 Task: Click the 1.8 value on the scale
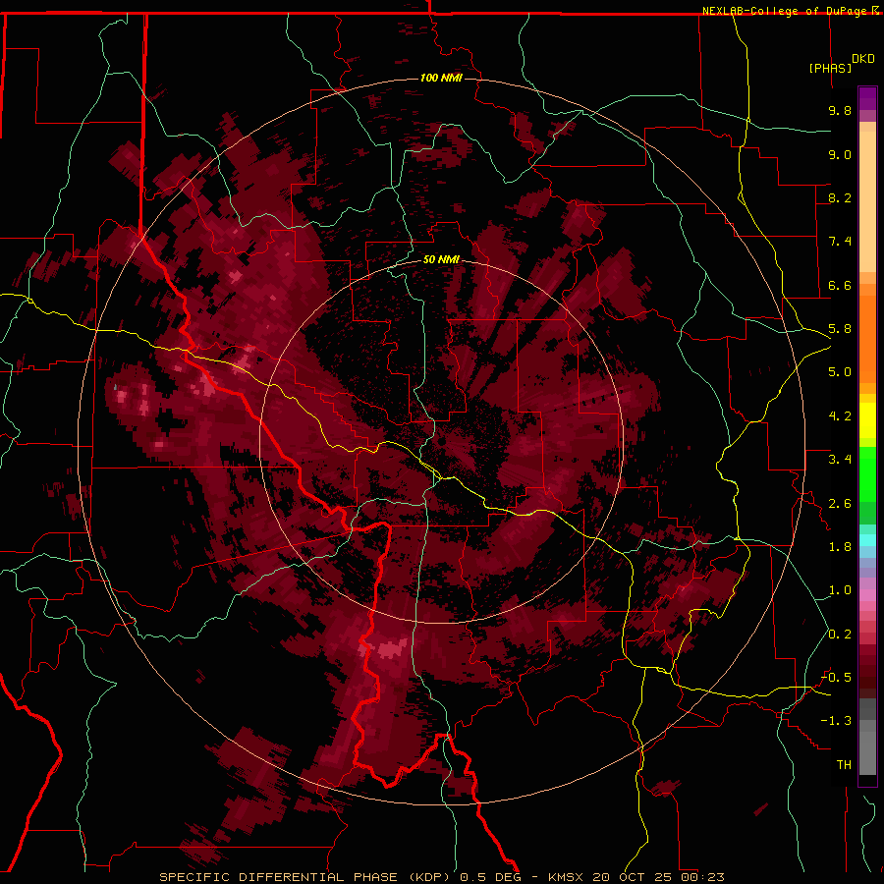coord(840,547)
